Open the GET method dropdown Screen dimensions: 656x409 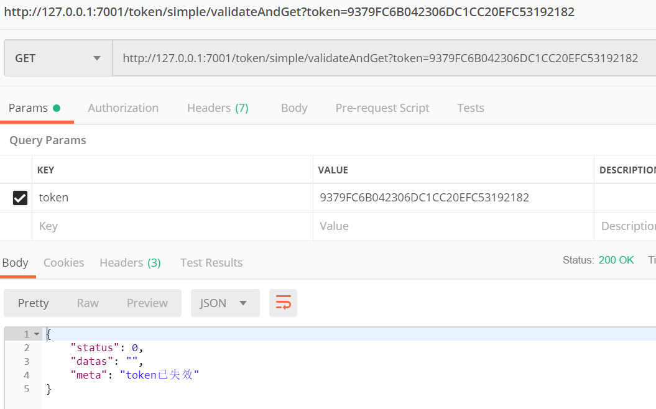pos(57,58)
